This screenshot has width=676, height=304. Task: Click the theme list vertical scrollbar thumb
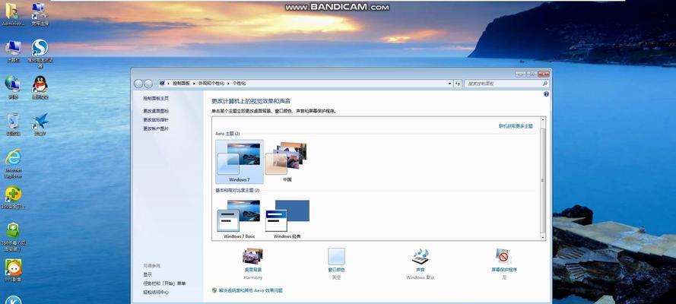(543, 180)
